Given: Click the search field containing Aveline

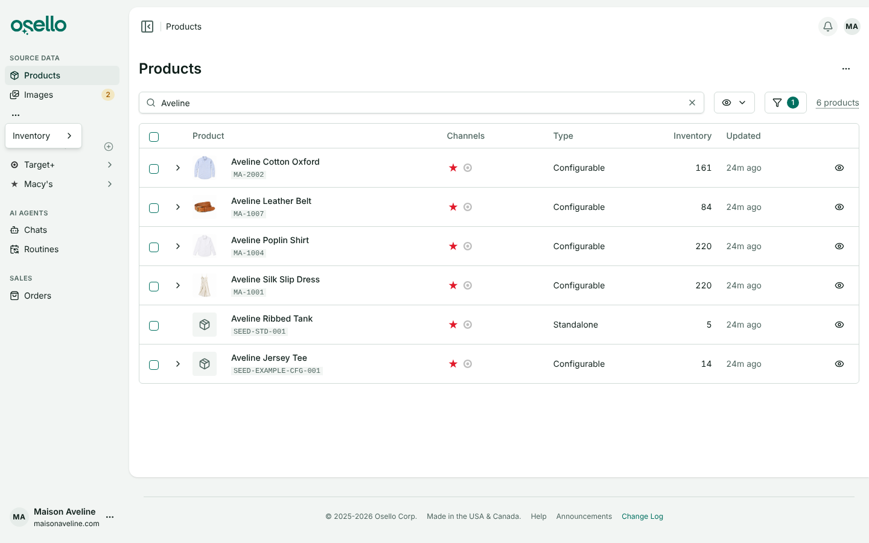Looking at the screenshot, I should pos(421,103).
